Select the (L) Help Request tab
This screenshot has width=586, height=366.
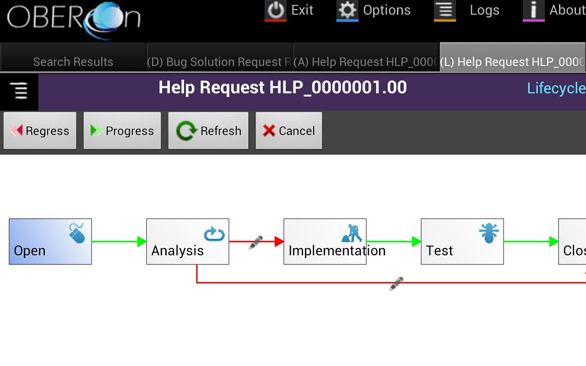coord(513,58)
